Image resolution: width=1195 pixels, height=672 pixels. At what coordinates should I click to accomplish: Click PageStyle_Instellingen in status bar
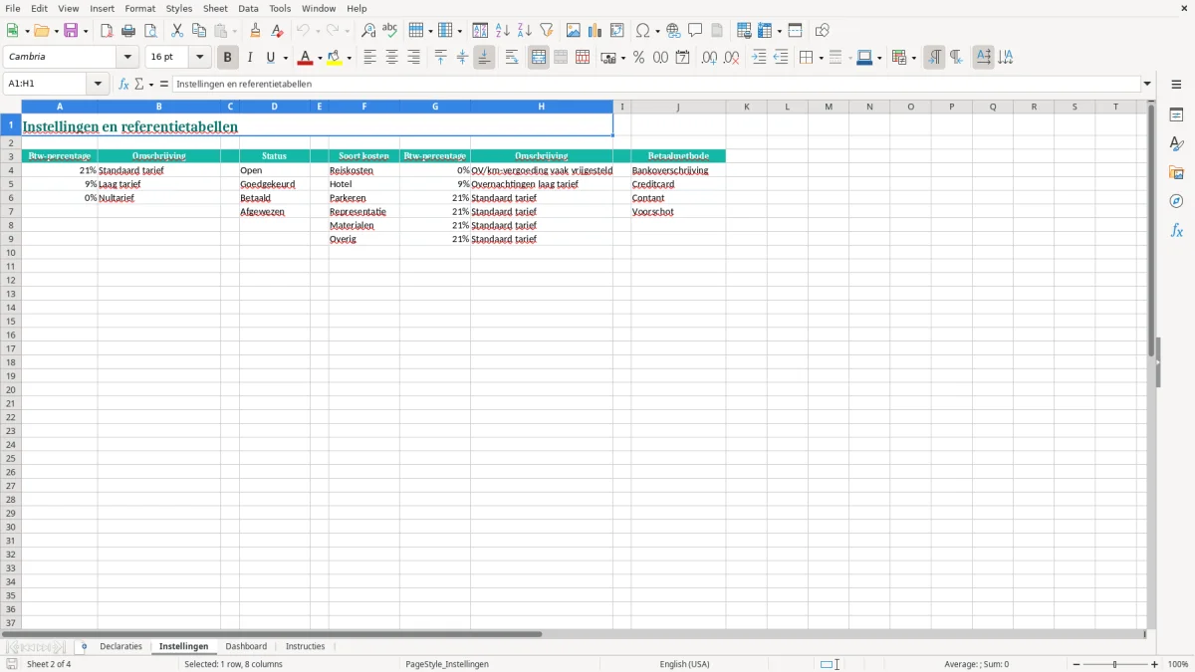(447, 664)
